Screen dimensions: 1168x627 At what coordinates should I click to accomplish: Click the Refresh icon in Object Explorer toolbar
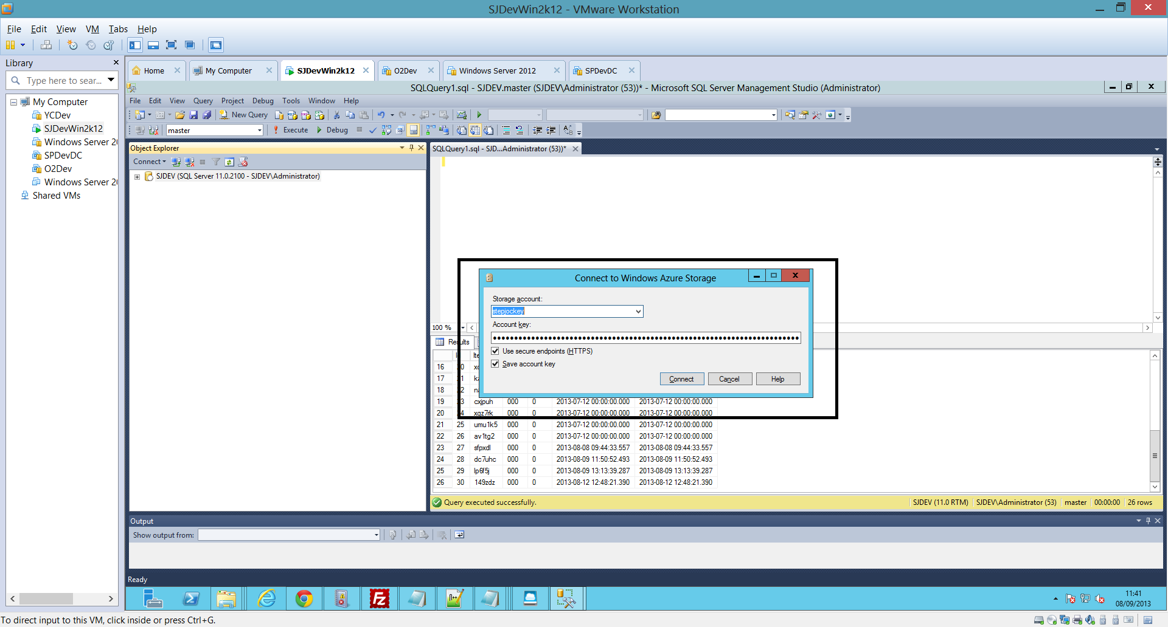[229, 162]
